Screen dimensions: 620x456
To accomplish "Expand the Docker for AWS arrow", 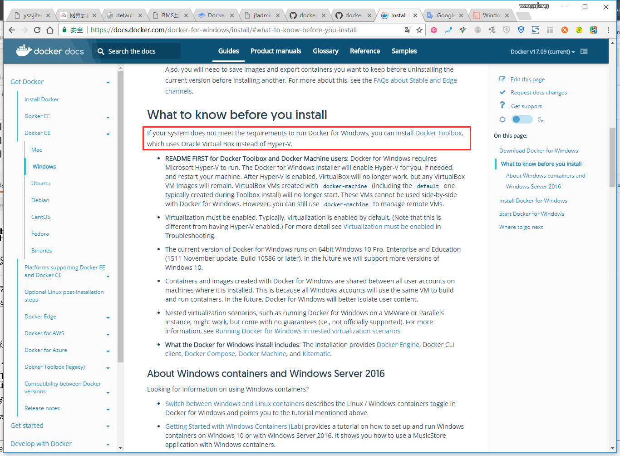I will pyautogui.click(x=108, y=334).
